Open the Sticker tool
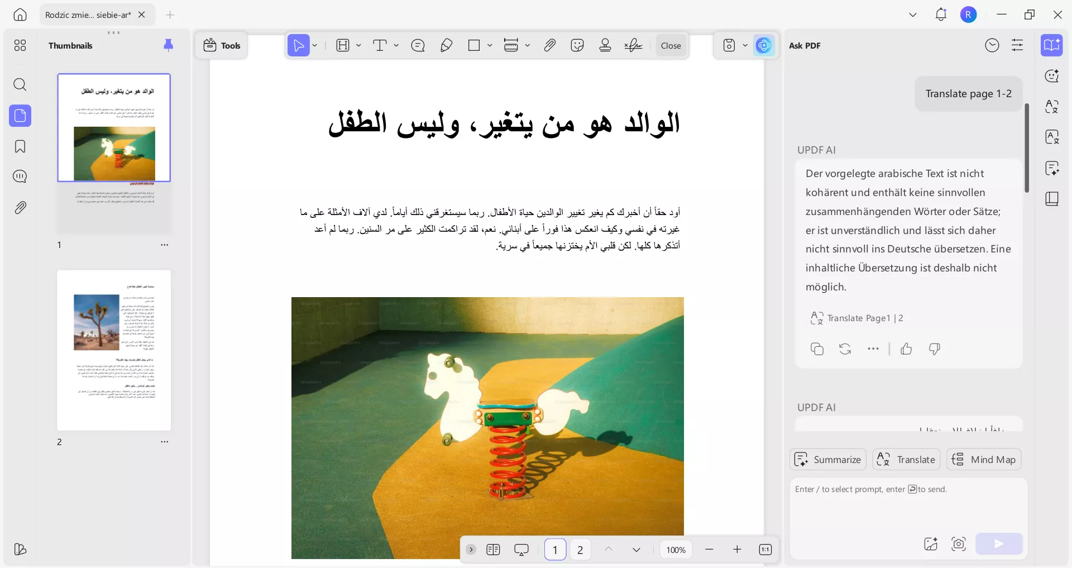The image size is (1072, 568). coord(577,45)
